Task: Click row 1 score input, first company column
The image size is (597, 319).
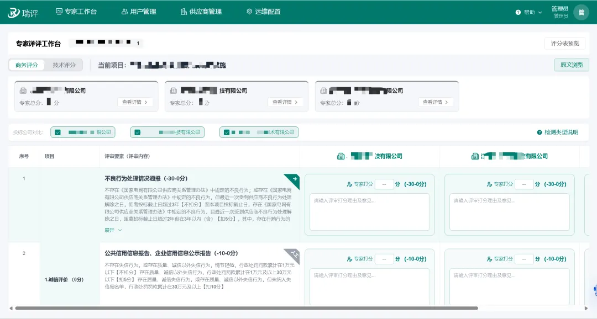Action: 384,184
